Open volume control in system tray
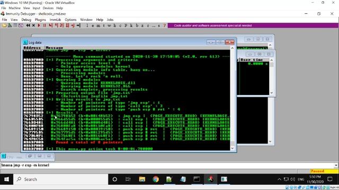This screenshot has height=190, width=339. tap(293, 179)
